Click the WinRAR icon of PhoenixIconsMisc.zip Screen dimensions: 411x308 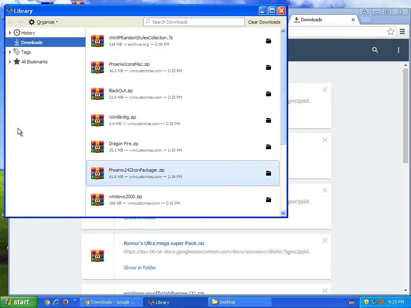[x=98, y=67]
